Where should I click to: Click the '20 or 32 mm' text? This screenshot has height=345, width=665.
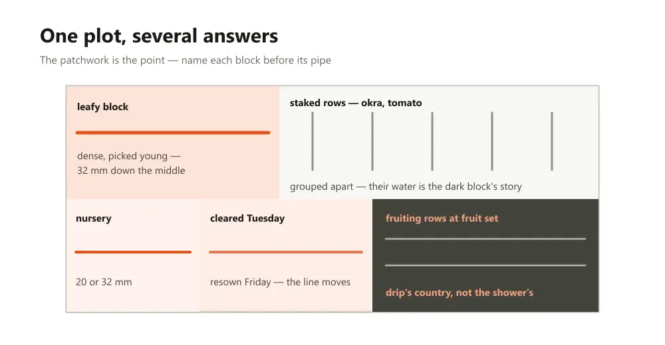[x=104, y=282]
